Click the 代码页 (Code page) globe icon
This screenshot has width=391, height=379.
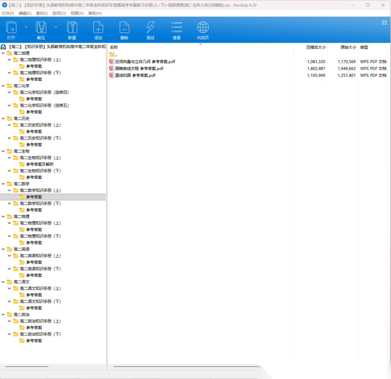[203, 28]
